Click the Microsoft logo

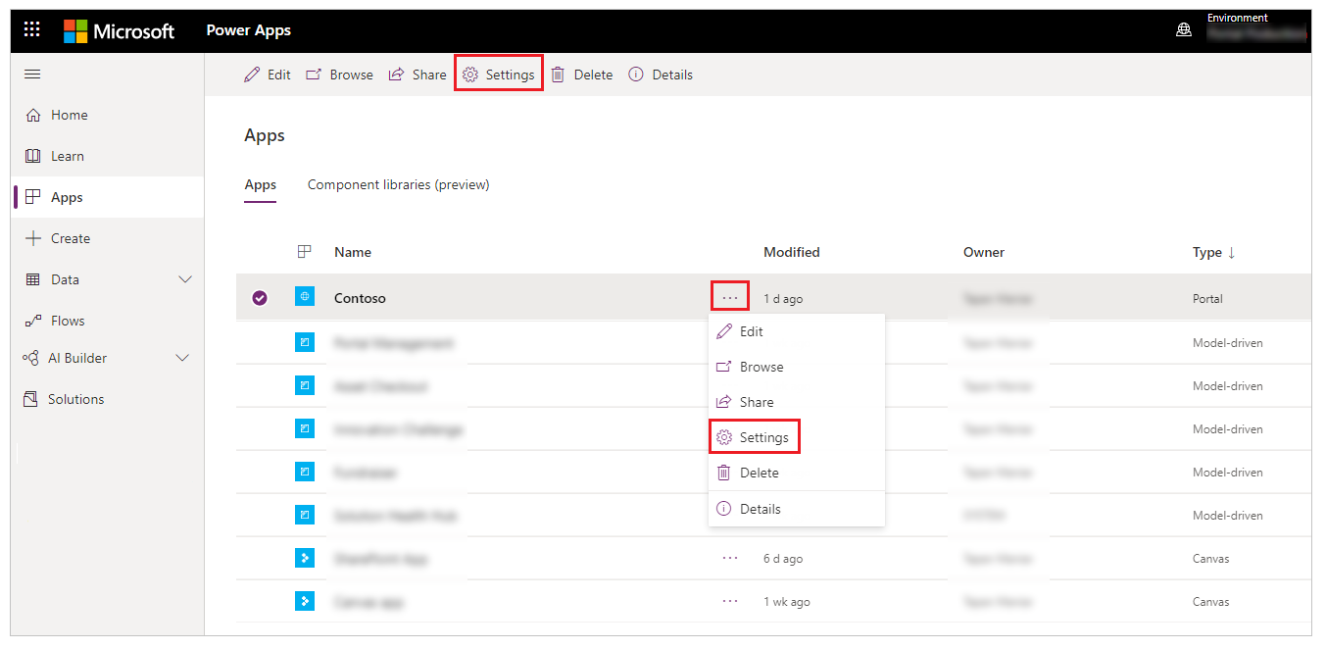(x=120, y=30)
